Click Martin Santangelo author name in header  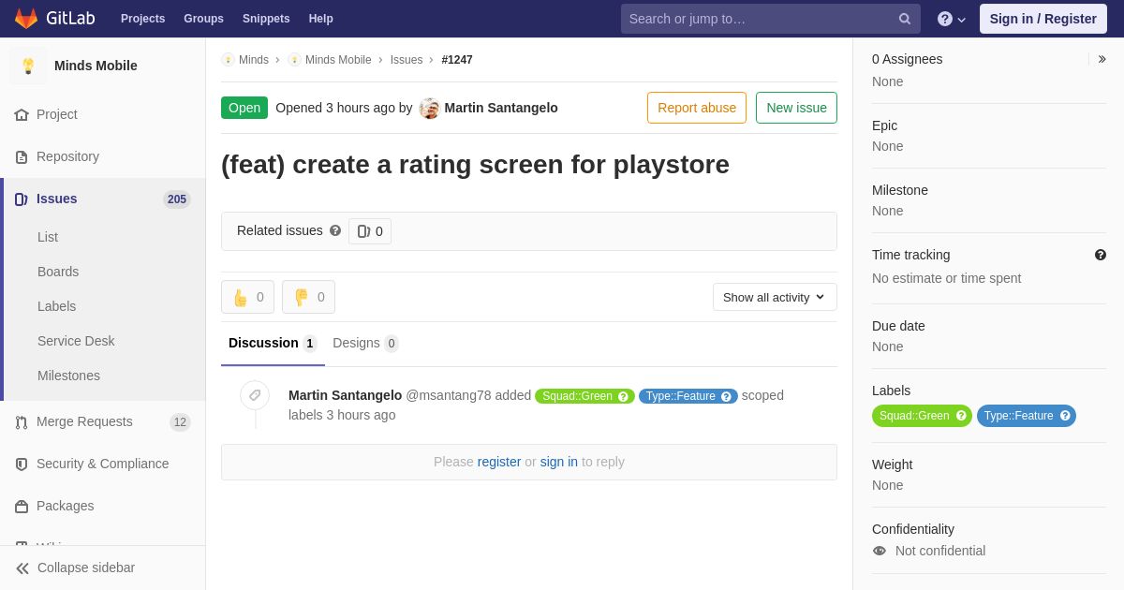501,108
